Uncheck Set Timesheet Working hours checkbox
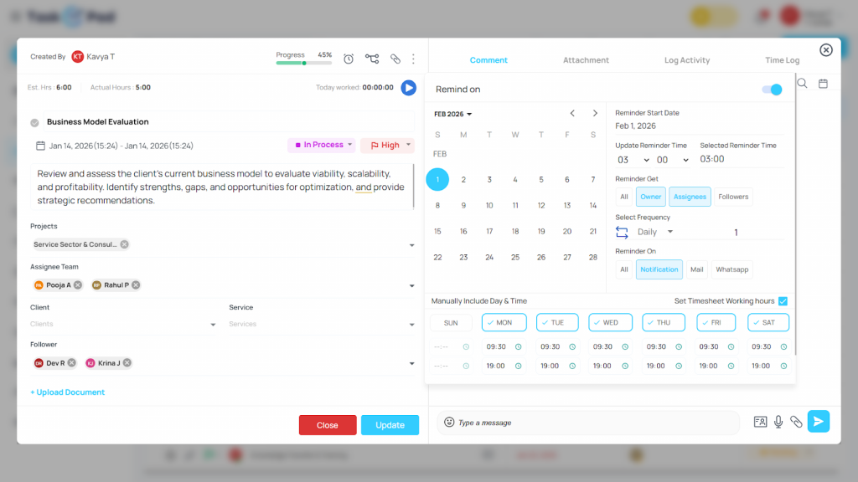 click(x=783, y=301)
